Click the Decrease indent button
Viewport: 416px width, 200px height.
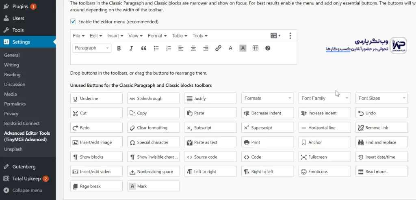pyautogui.click(x=267, y=113)
